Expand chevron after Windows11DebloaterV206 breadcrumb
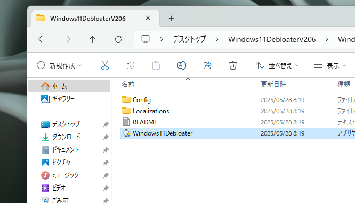 [x=327, y=39]
